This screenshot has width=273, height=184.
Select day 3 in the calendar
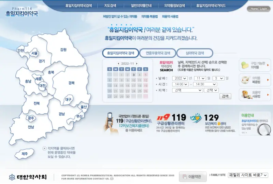[x=133, y=75]
